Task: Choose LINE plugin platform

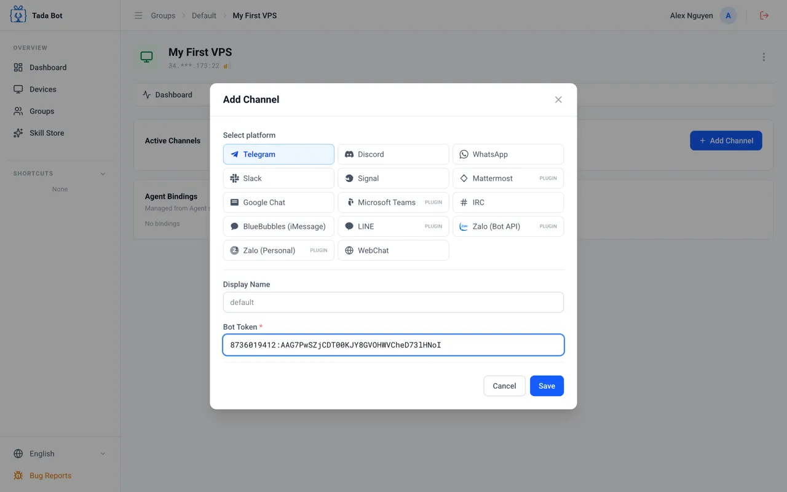Action: click(393, 226)
